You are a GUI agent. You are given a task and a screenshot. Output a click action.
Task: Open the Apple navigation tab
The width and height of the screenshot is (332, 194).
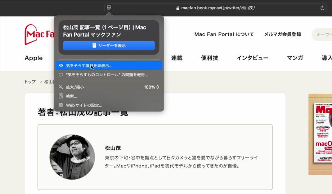point(33,58)
